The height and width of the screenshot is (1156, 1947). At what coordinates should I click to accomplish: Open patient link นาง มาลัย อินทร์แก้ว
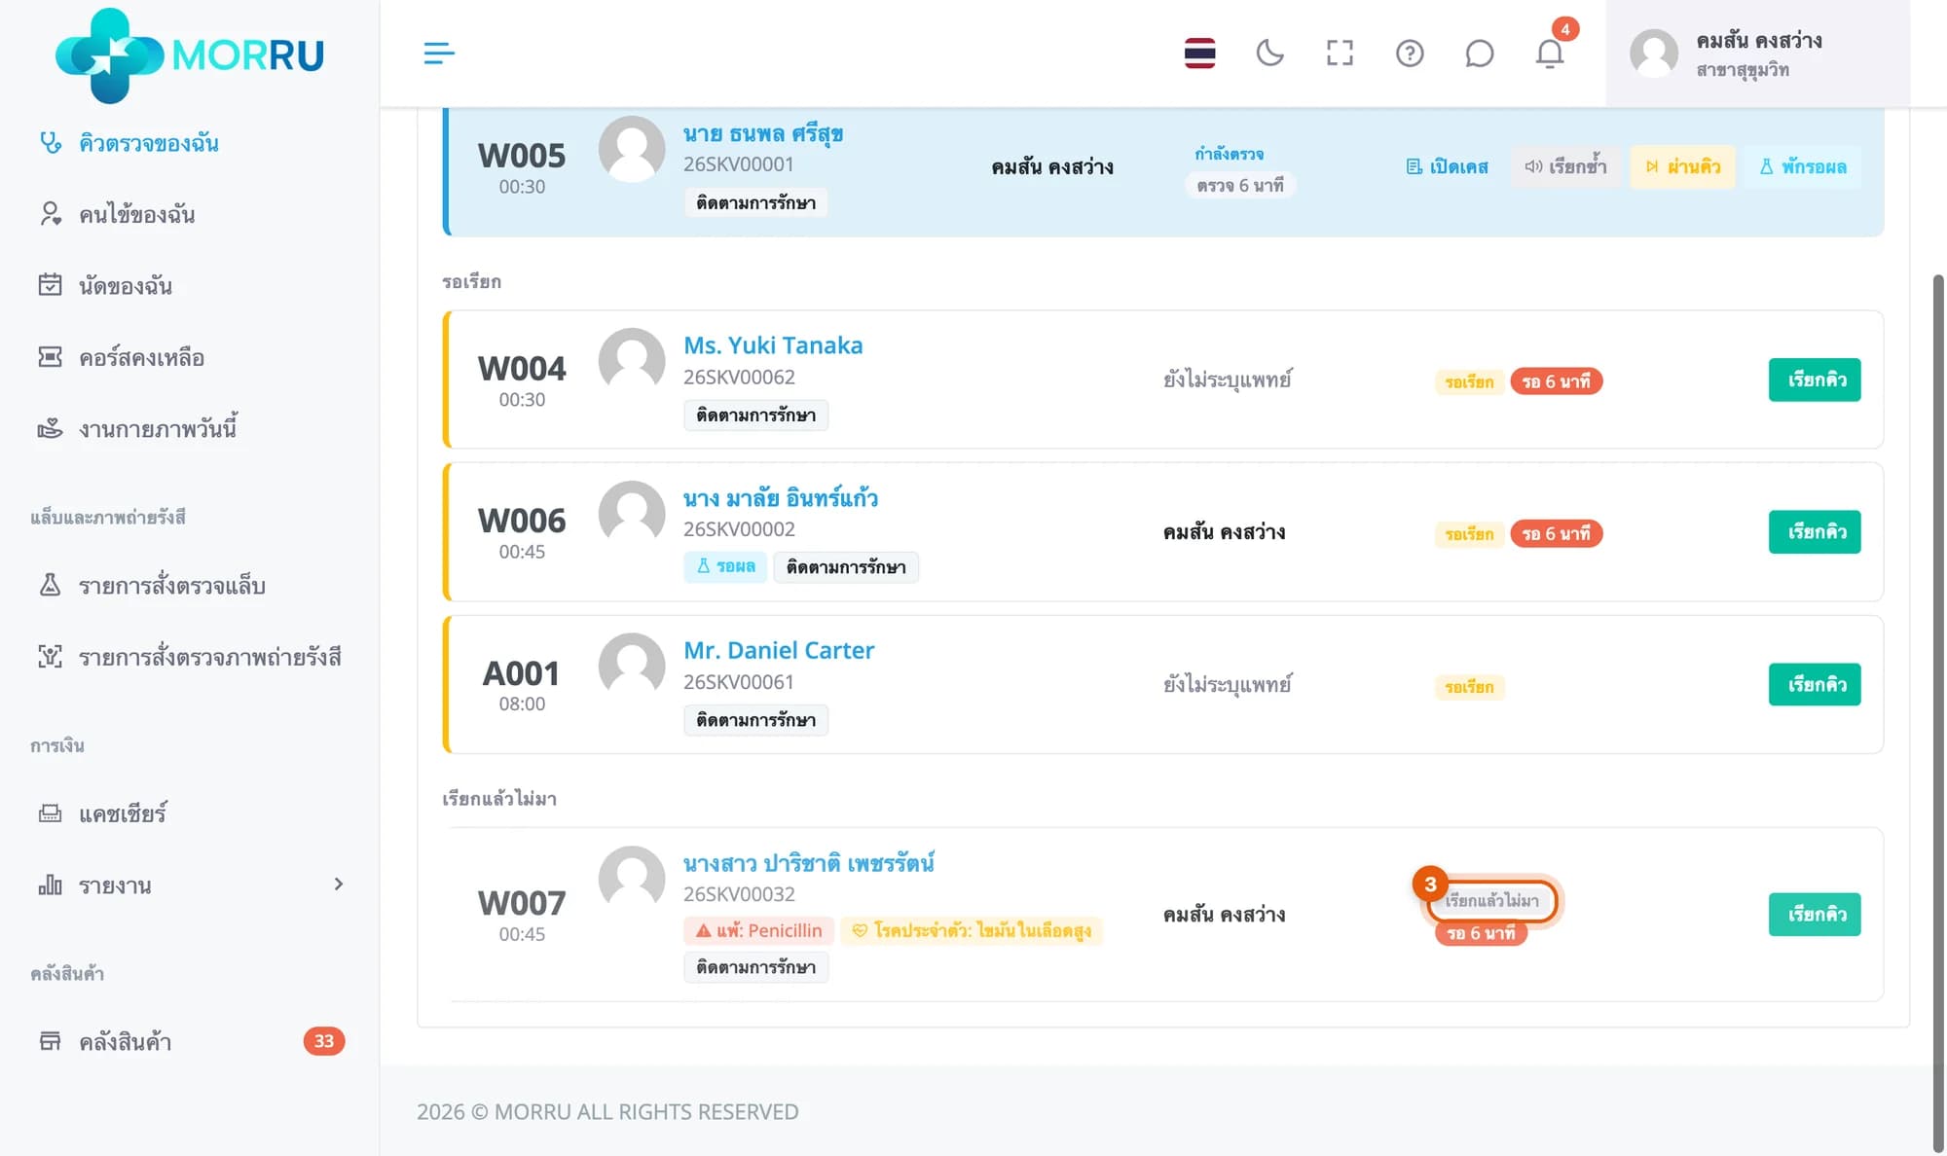pyautogui.click(x=781, y=498)
